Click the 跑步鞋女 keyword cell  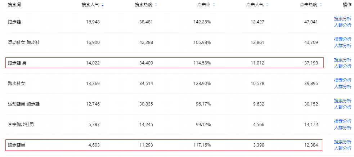[17, 84]
